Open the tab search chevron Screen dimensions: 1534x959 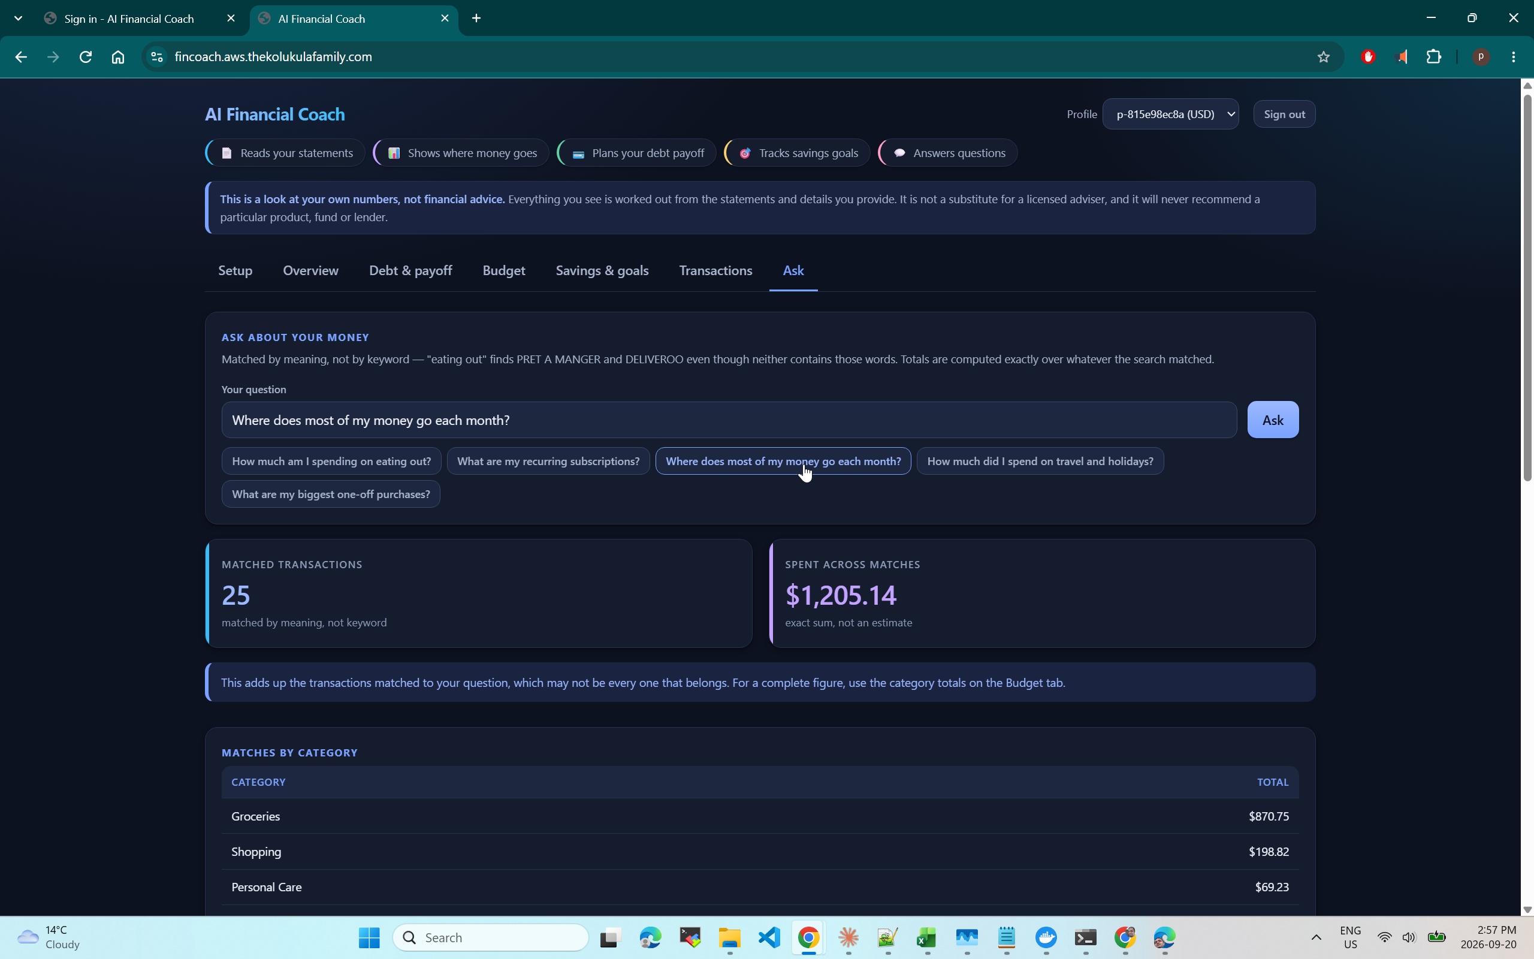[x=19, y=19]
